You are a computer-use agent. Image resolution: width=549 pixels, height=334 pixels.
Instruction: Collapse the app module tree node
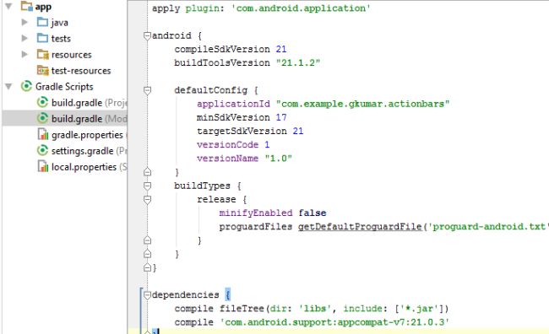[x=8, y=6]
